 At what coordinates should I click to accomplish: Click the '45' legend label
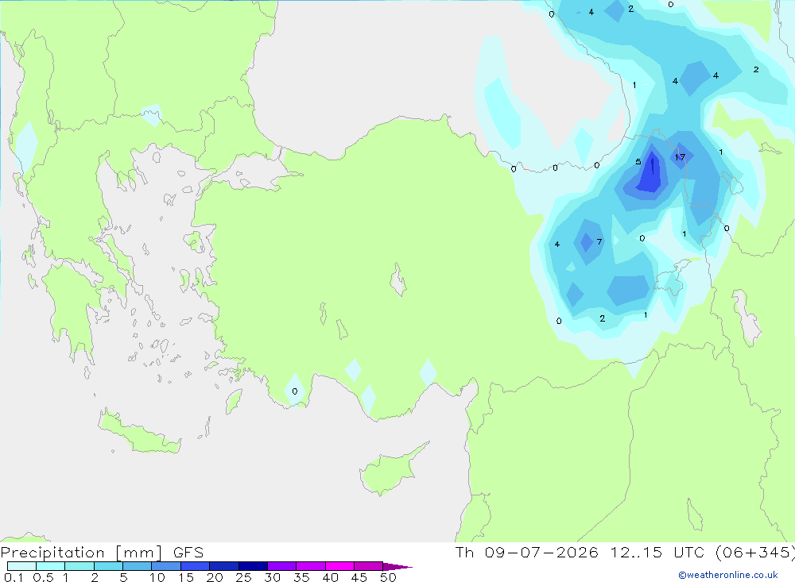359,577
